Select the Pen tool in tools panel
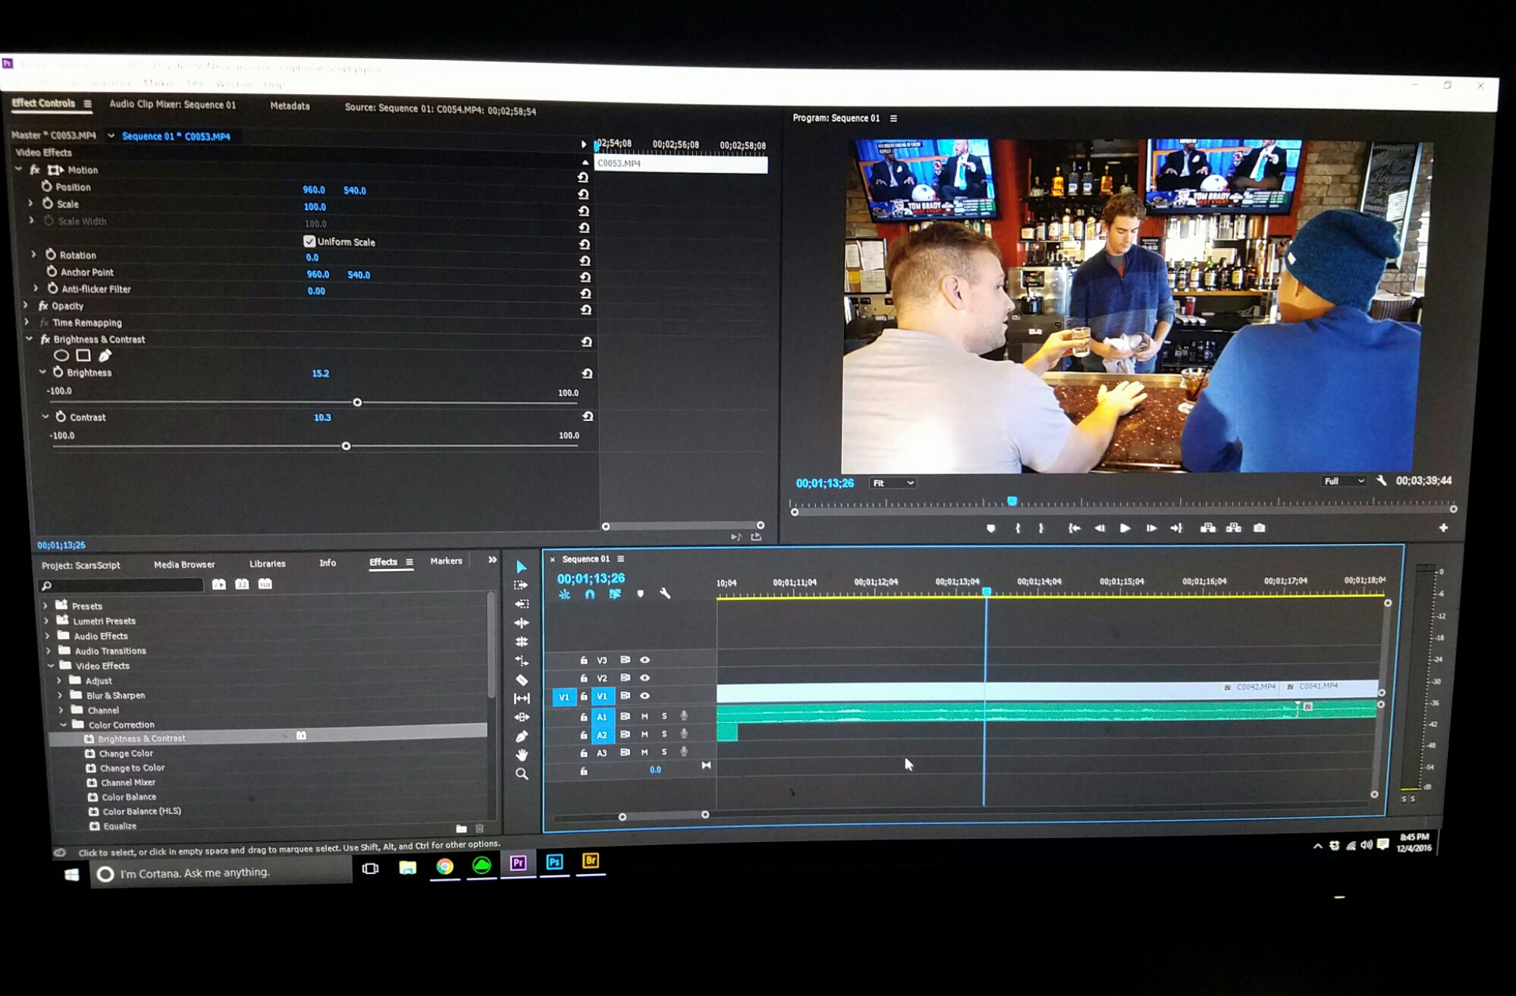 522,736
